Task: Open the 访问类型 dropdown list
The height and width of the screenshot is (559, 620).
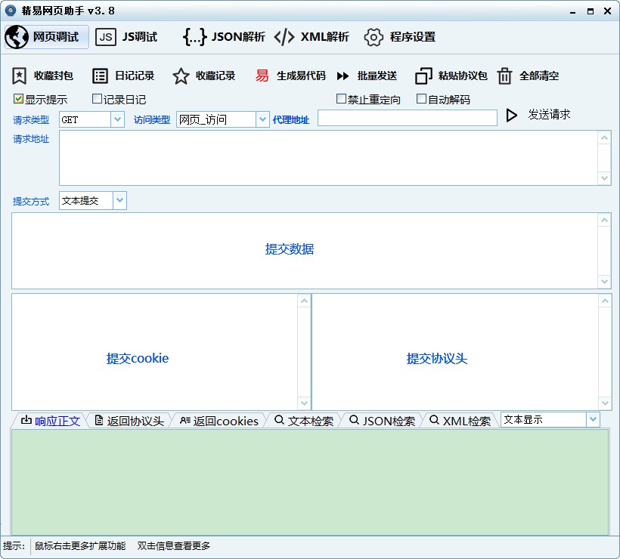Action: click(x=262, y=119)
